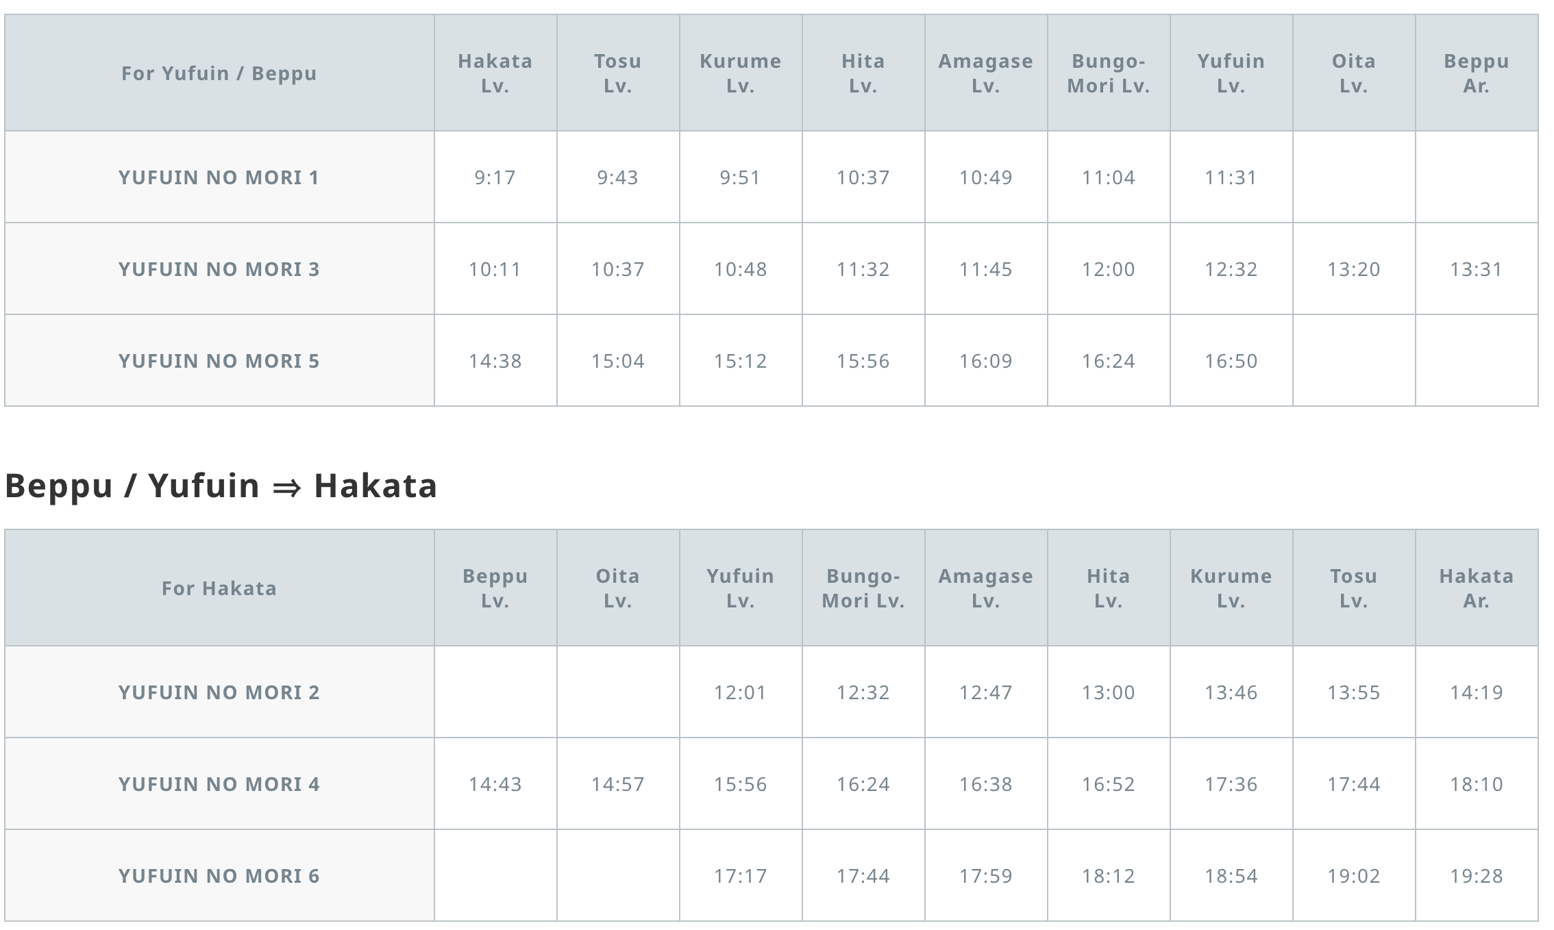Click the 14:38 Hakata departure cell
This screenshot has height=930, width=1554.
pos(495,361)
